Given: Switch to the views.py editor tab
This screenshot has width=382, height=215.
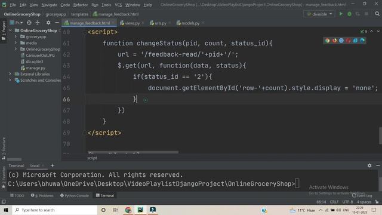Looking at the screenshot, I should coord(132,23).
